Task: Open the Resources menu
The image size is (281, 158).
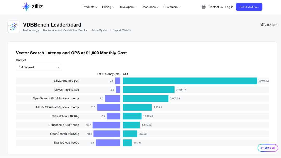Action: coord(150,7)
